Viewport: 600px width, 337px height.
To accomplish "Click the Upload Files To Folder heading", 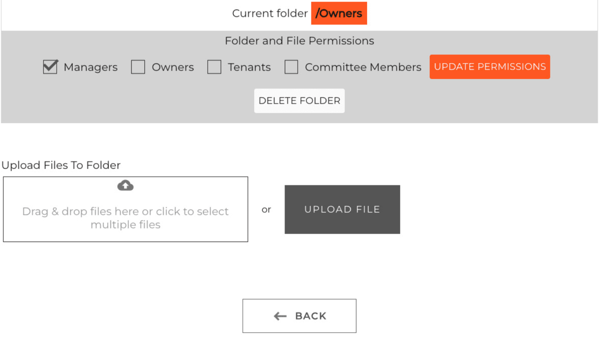I will pos(61,165).
